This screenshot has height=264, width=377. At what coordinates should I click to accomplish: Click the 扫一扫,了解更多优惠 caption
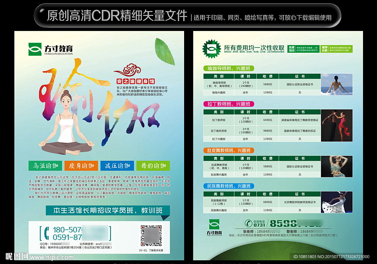tap(151, 250)
